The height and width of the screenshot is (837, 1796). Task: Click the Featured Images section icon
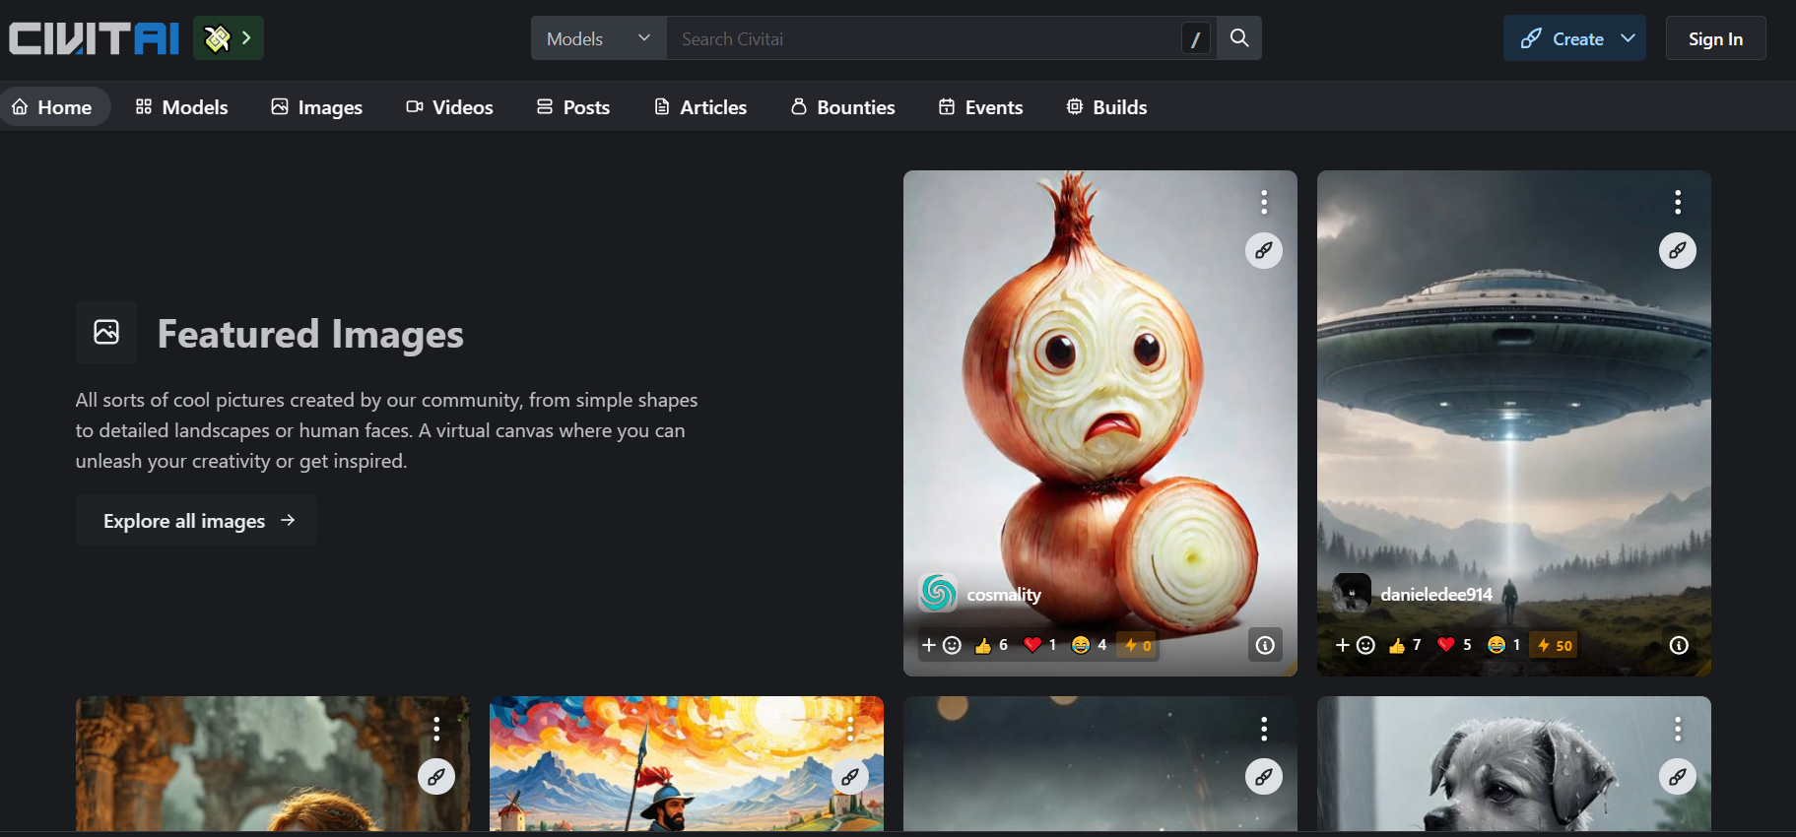pyautogui.click(x=106, y=333)
